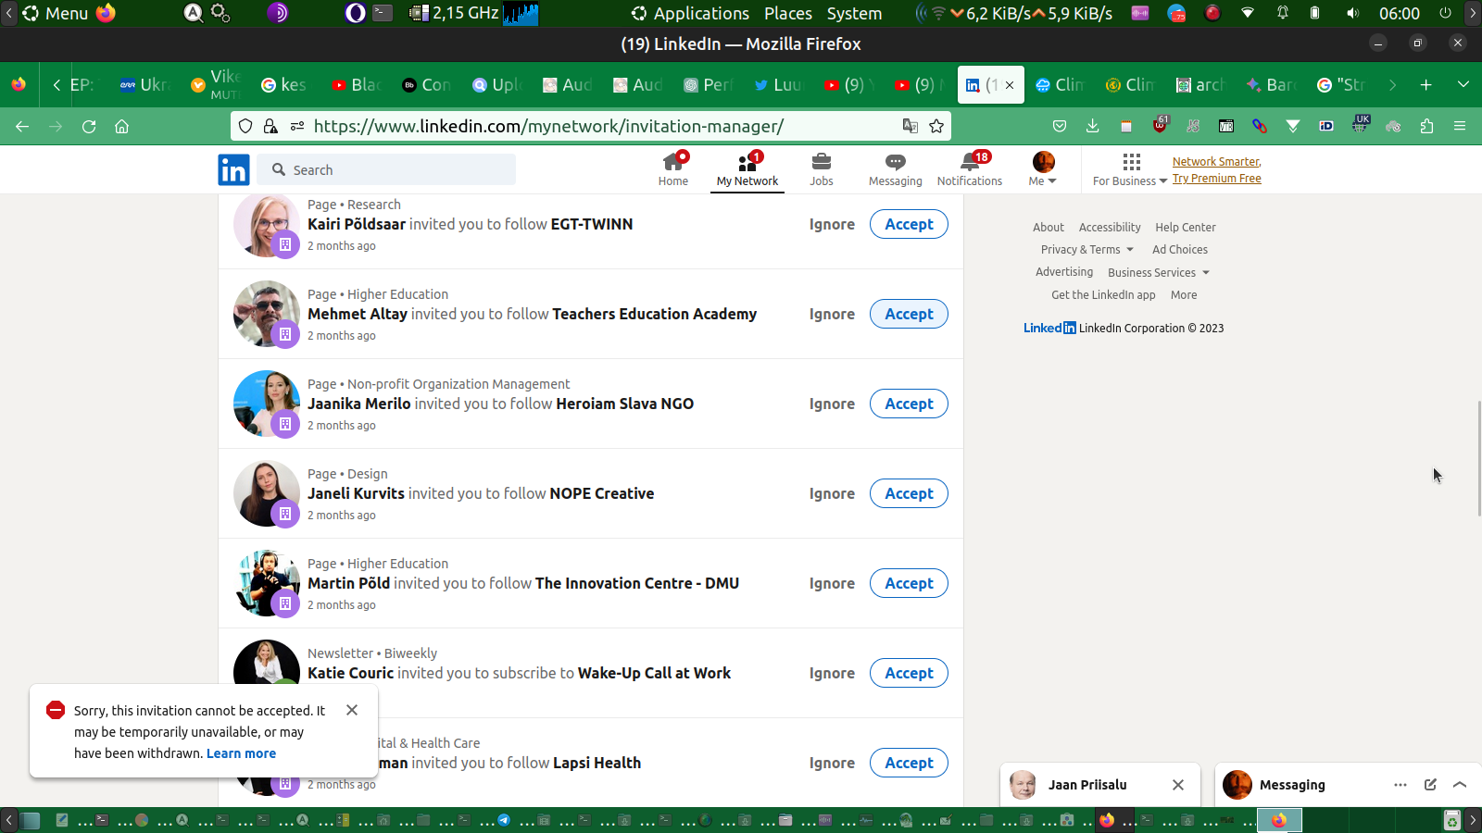The image size is (1482, 833).
Task: Click Network Smarter, Try Premium Free link
Action: tap(1217, 170)
